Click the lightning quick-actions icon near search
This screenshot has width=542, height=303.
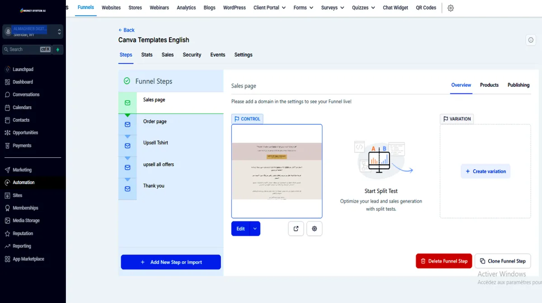pos(58,49)
